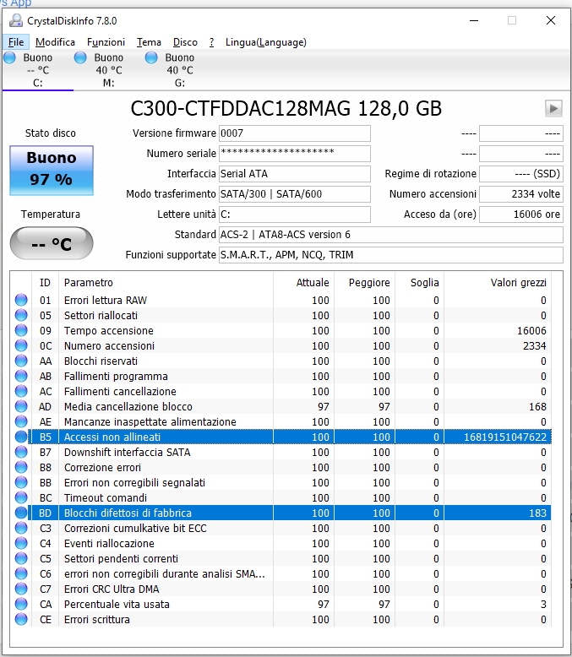572x657 pixels.
Task: Click status orb of Percentuale vita usata row
Action: (21, 604)
